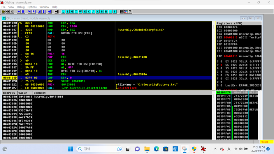
Task: Click Registers (FPU) panel header
Action: (x=239, y=23)
